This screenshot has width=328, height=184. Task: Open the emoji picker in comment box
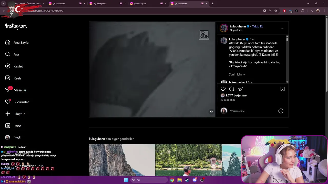[281, 111]
